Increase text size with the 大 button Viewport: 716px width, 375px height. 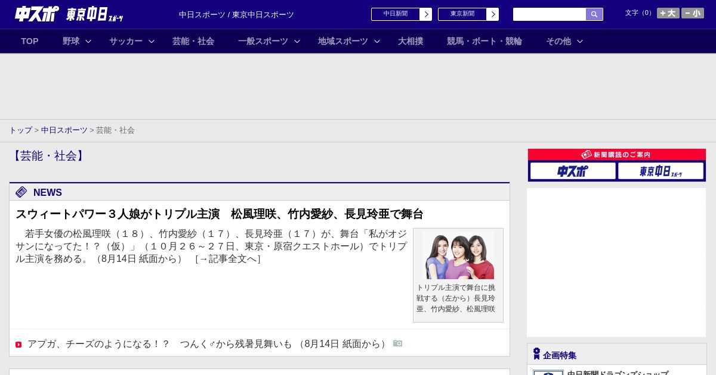tap(668, 13)
